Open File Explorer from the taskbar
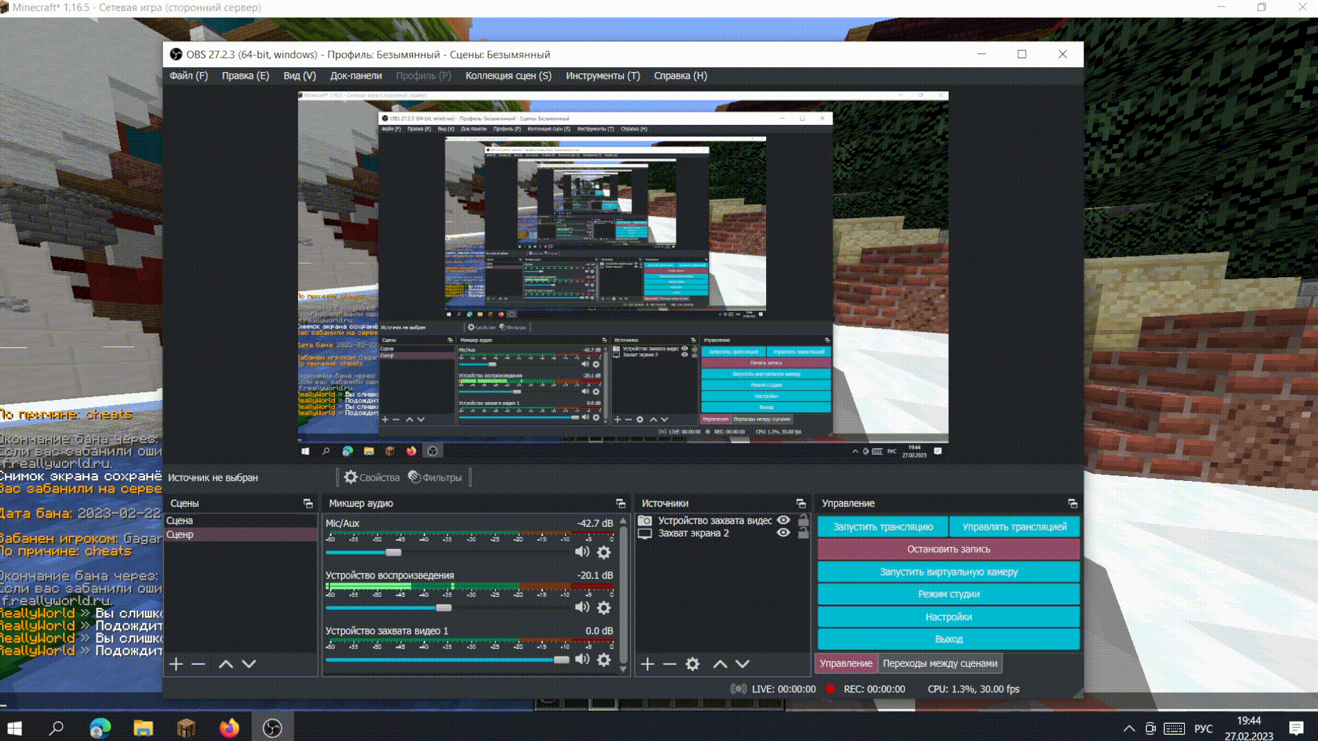The width and height of the screenshot is (1318, 741). 143,728
